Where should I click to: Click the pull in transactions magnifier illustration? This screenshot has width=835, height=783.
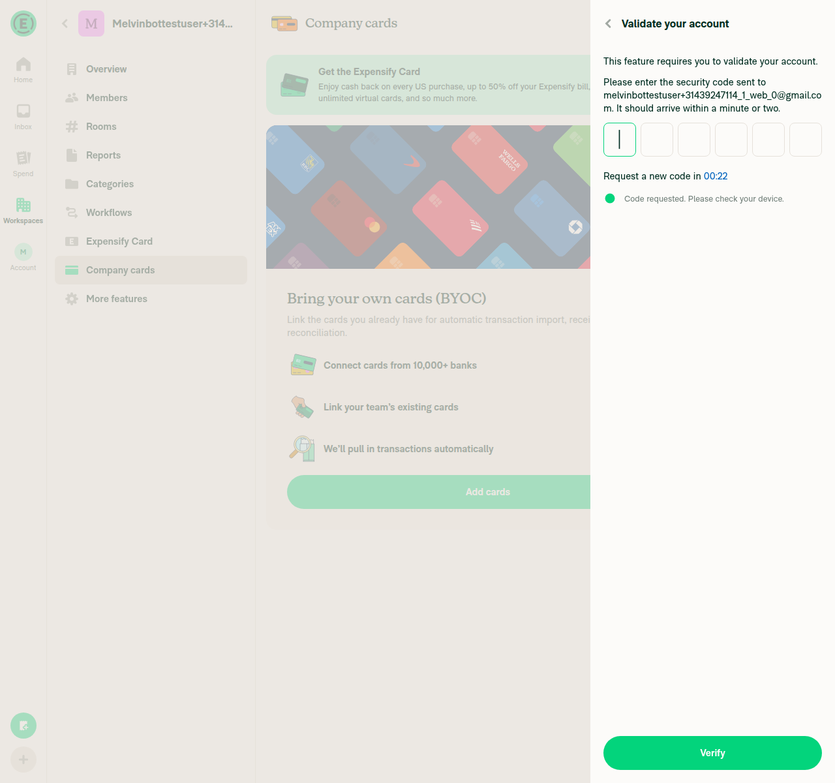[x=303, y=449]
